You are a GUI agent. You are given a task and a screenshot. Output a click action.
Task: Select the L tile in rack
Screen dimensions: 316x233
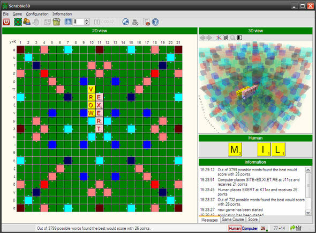click(279, 150)
